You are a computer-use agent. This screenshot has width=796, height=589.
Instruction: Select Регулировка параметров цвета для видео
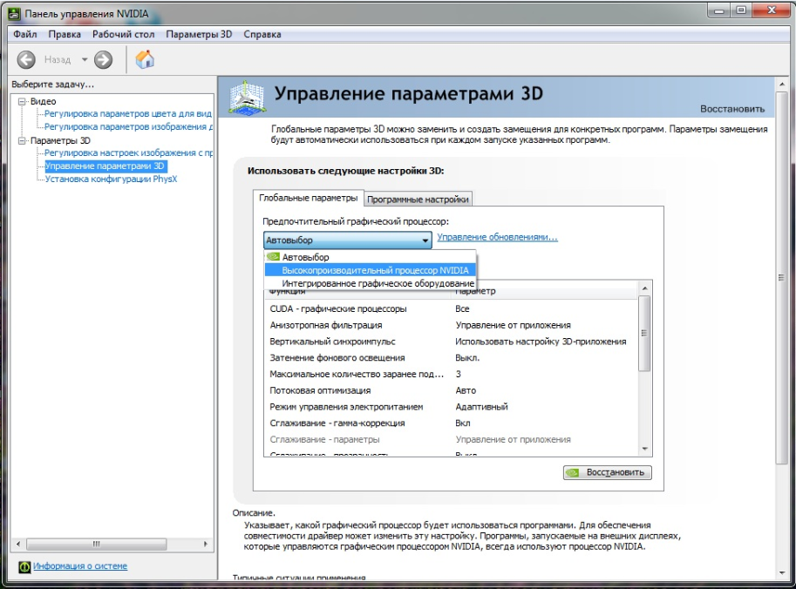(128, 113)
